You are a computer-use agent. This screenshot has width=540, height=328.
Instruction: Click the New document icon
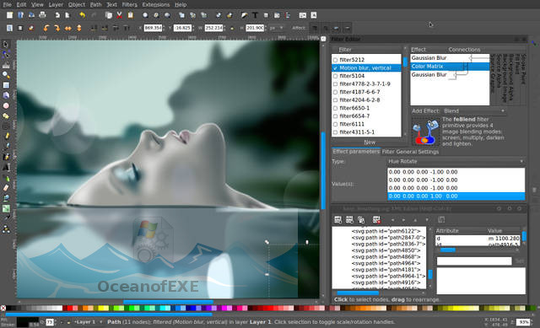tap(9, 15)
